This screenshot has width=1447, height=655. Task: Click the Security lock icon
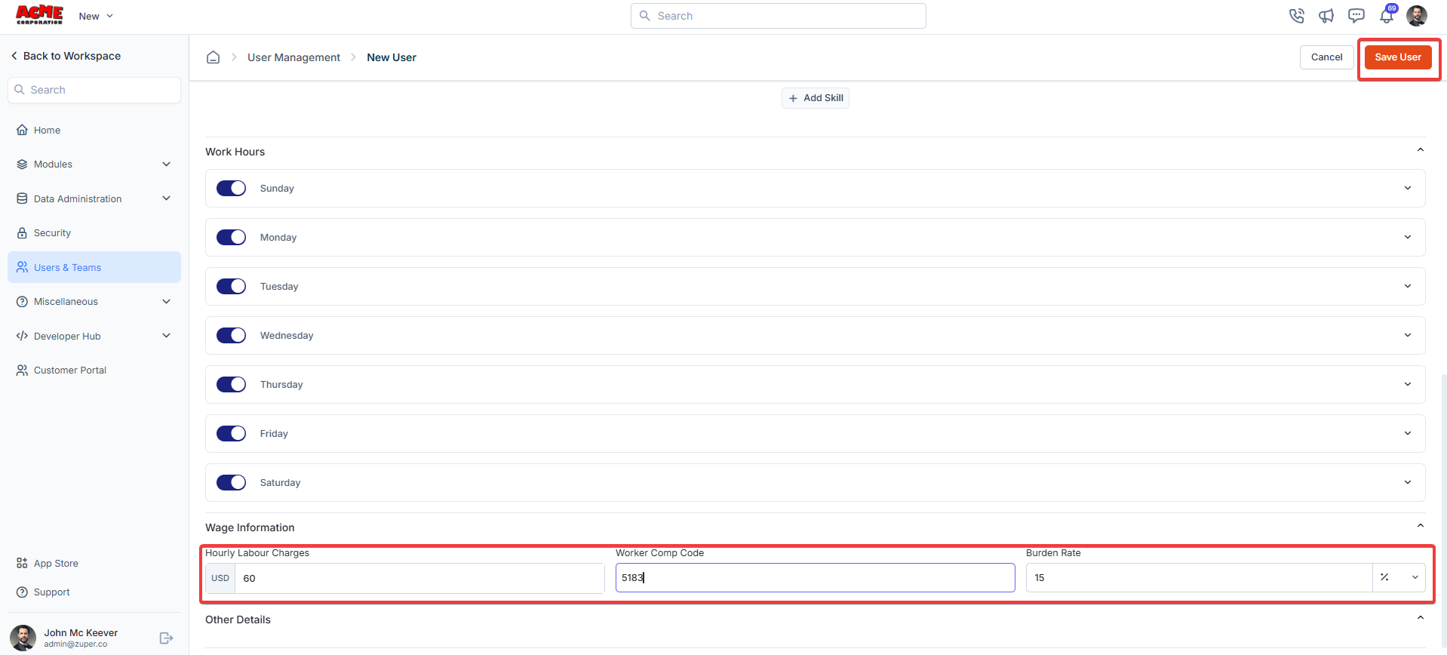(22, 232)
